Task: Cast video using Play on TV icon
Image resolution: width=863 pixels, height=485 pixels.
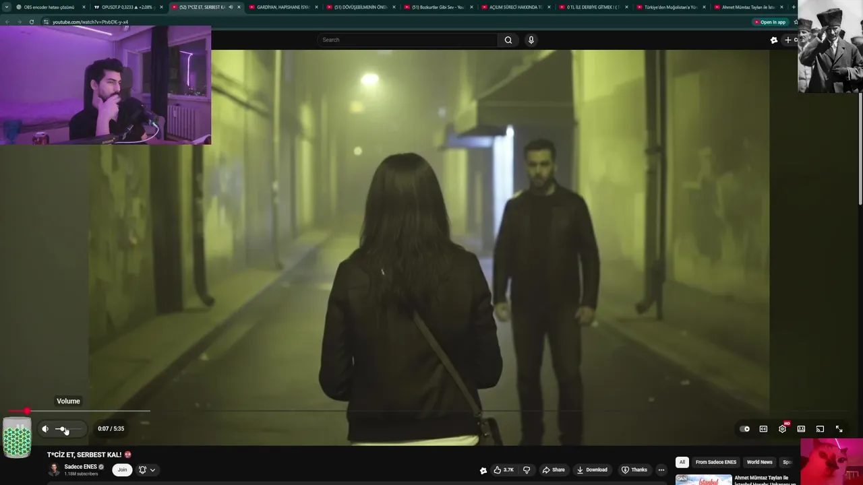Action: [820, 428]
